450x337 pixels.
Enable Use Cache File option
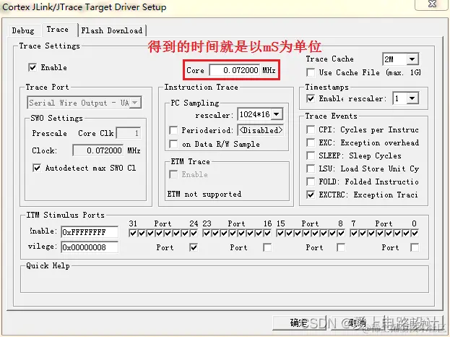tap(311, 72)
